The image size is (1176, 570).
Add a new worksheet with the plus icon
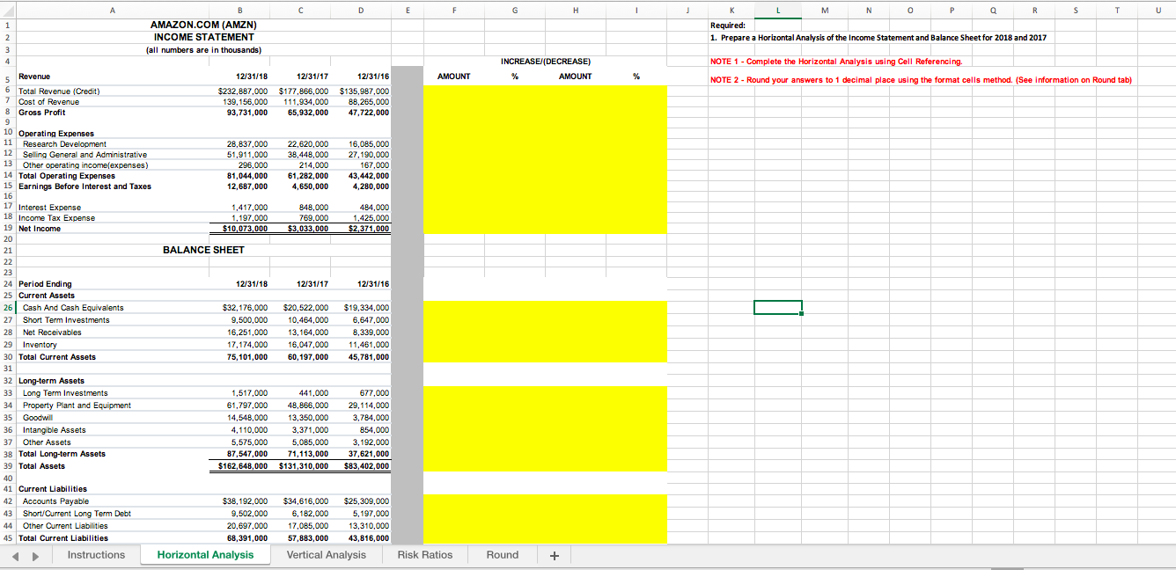(x=553, y=554)
